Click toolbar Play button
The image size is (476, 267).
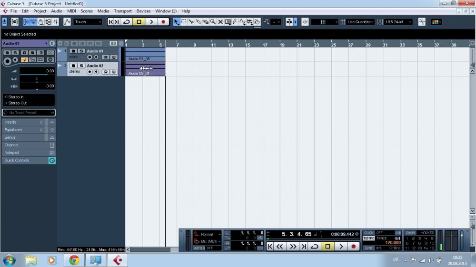click(x=151, y=22)
